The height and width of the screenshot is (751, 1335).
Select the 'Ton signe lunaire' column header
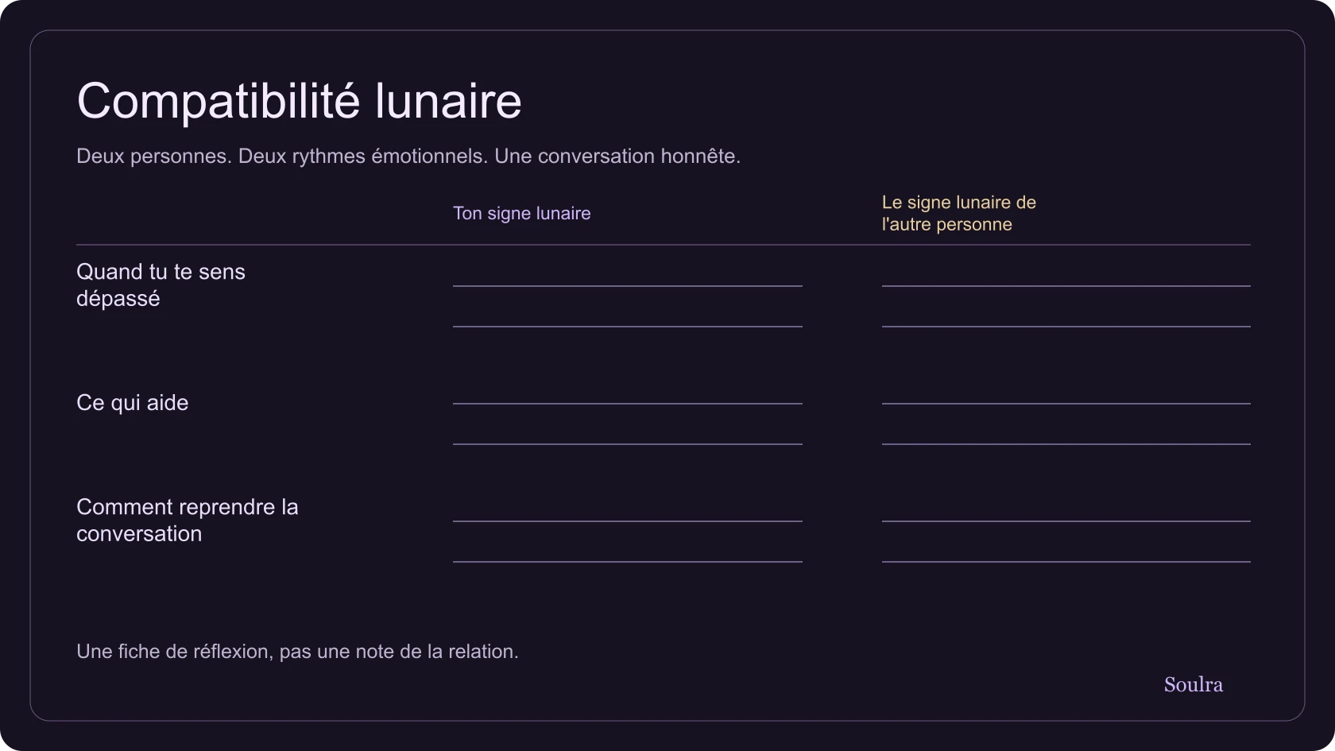[521, 213]
